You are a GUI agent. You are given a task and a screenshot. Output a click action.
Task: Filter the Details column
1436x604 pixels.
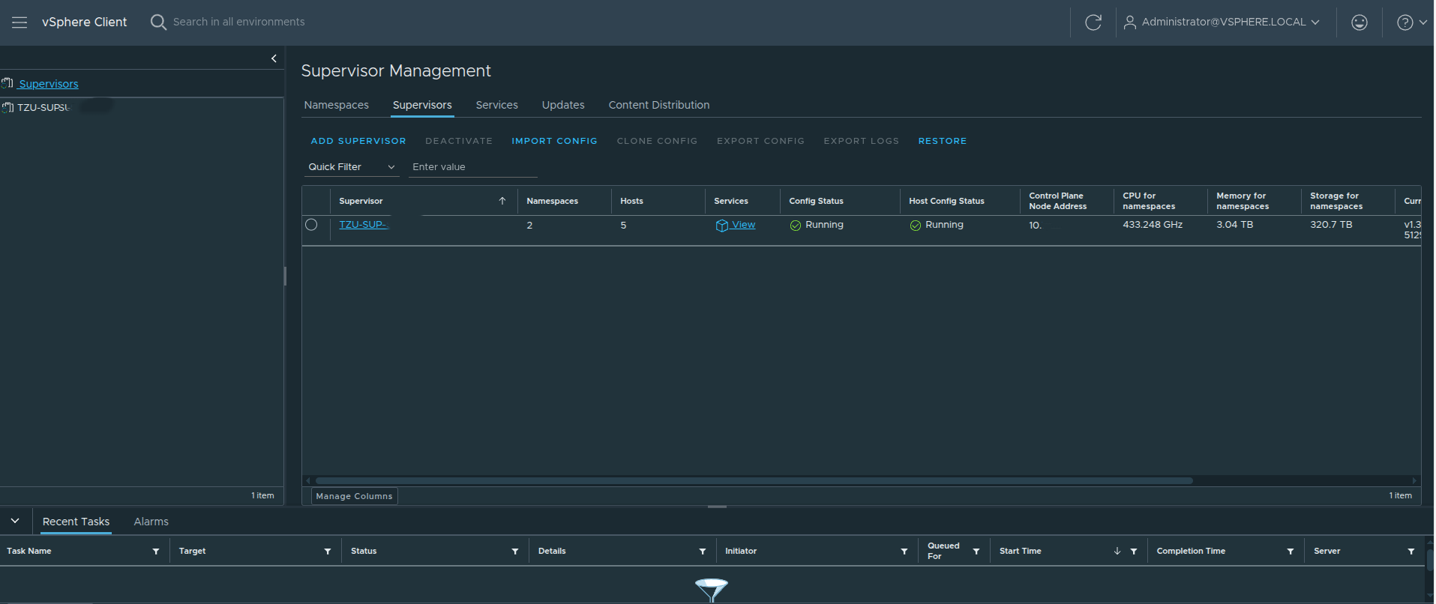coord(703,552)
